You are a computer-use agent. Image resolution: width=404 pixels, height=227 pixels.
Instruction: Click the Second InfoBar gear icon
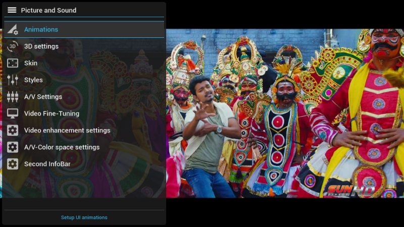coord(12,164)
